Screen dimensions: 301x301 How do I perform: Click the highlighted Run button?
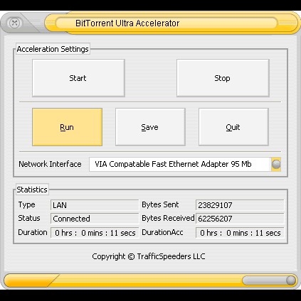click(x=67, y=127)
